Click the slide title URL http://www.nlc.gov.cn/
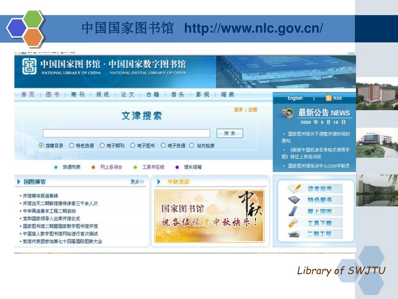Viewport: 398px width, 299px height. click(253, 28)
